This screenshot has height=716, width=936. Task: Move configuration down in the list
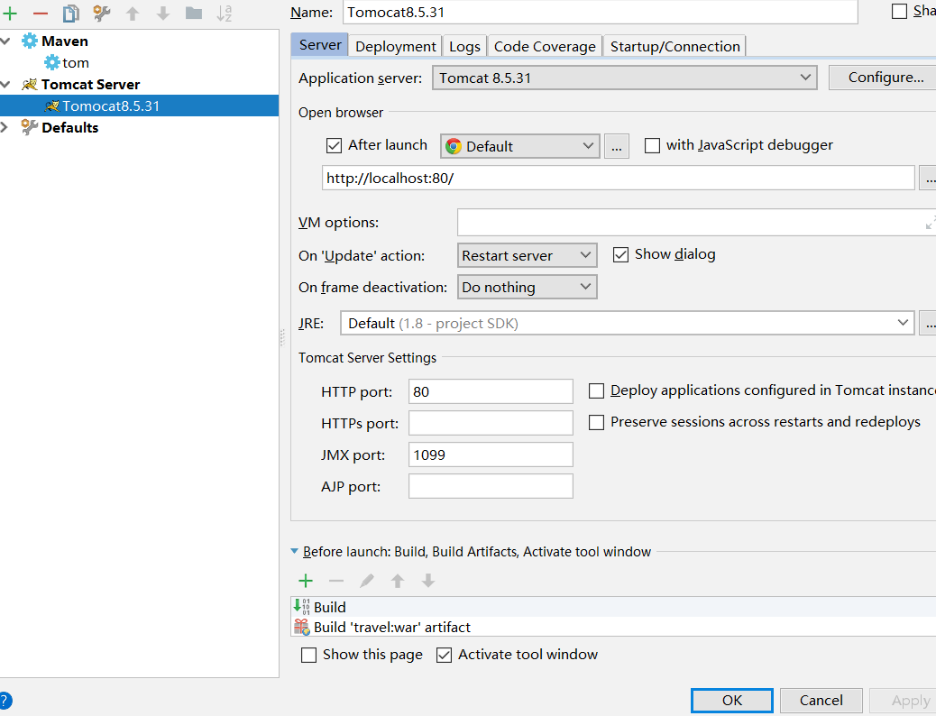click(163, 14)
